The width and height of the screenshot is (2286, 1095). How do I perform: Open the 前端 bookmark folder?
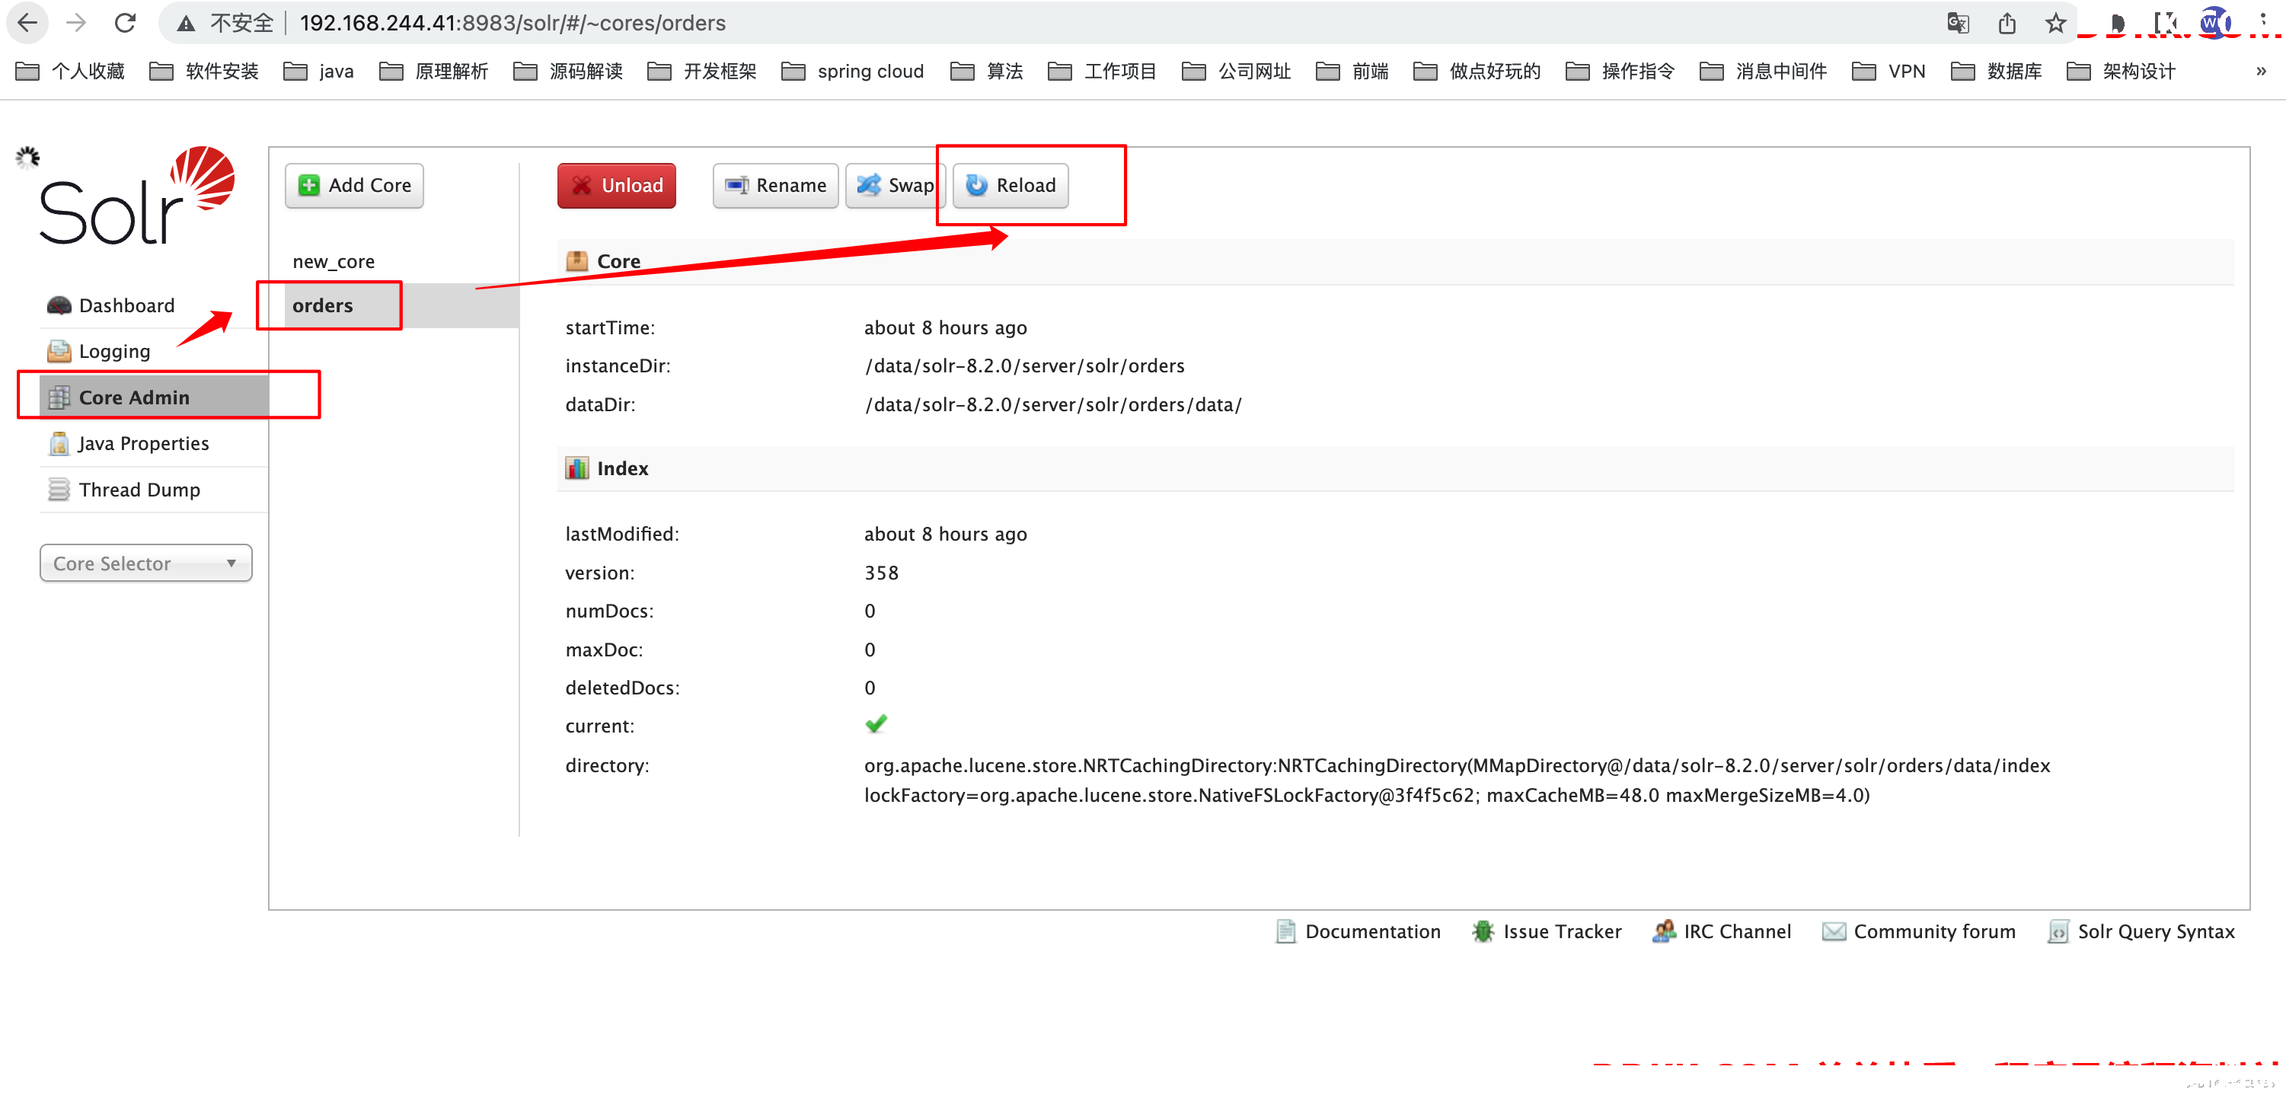point(1352,71)
